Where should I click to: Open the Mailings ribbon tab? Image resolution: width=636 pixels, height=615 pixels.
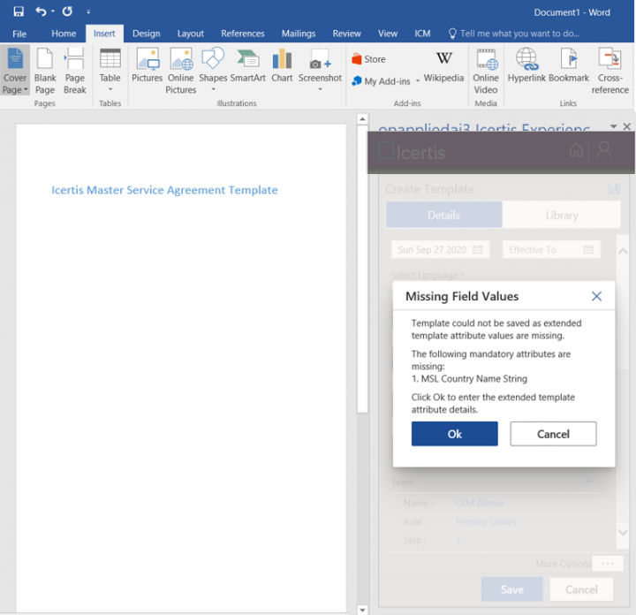pos(299,34)
